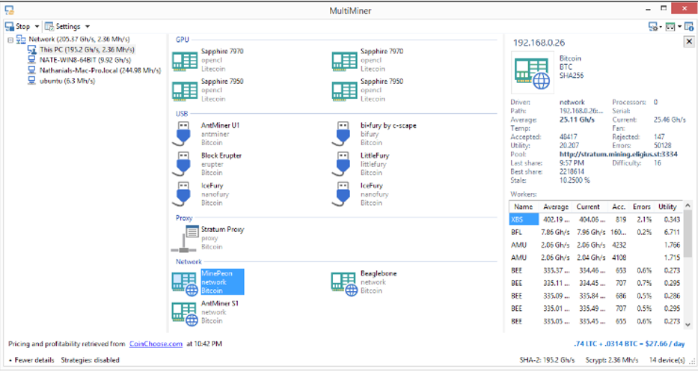Click the workers list scrollbar down arrow

pyautogui.click(x=688, y=326)
